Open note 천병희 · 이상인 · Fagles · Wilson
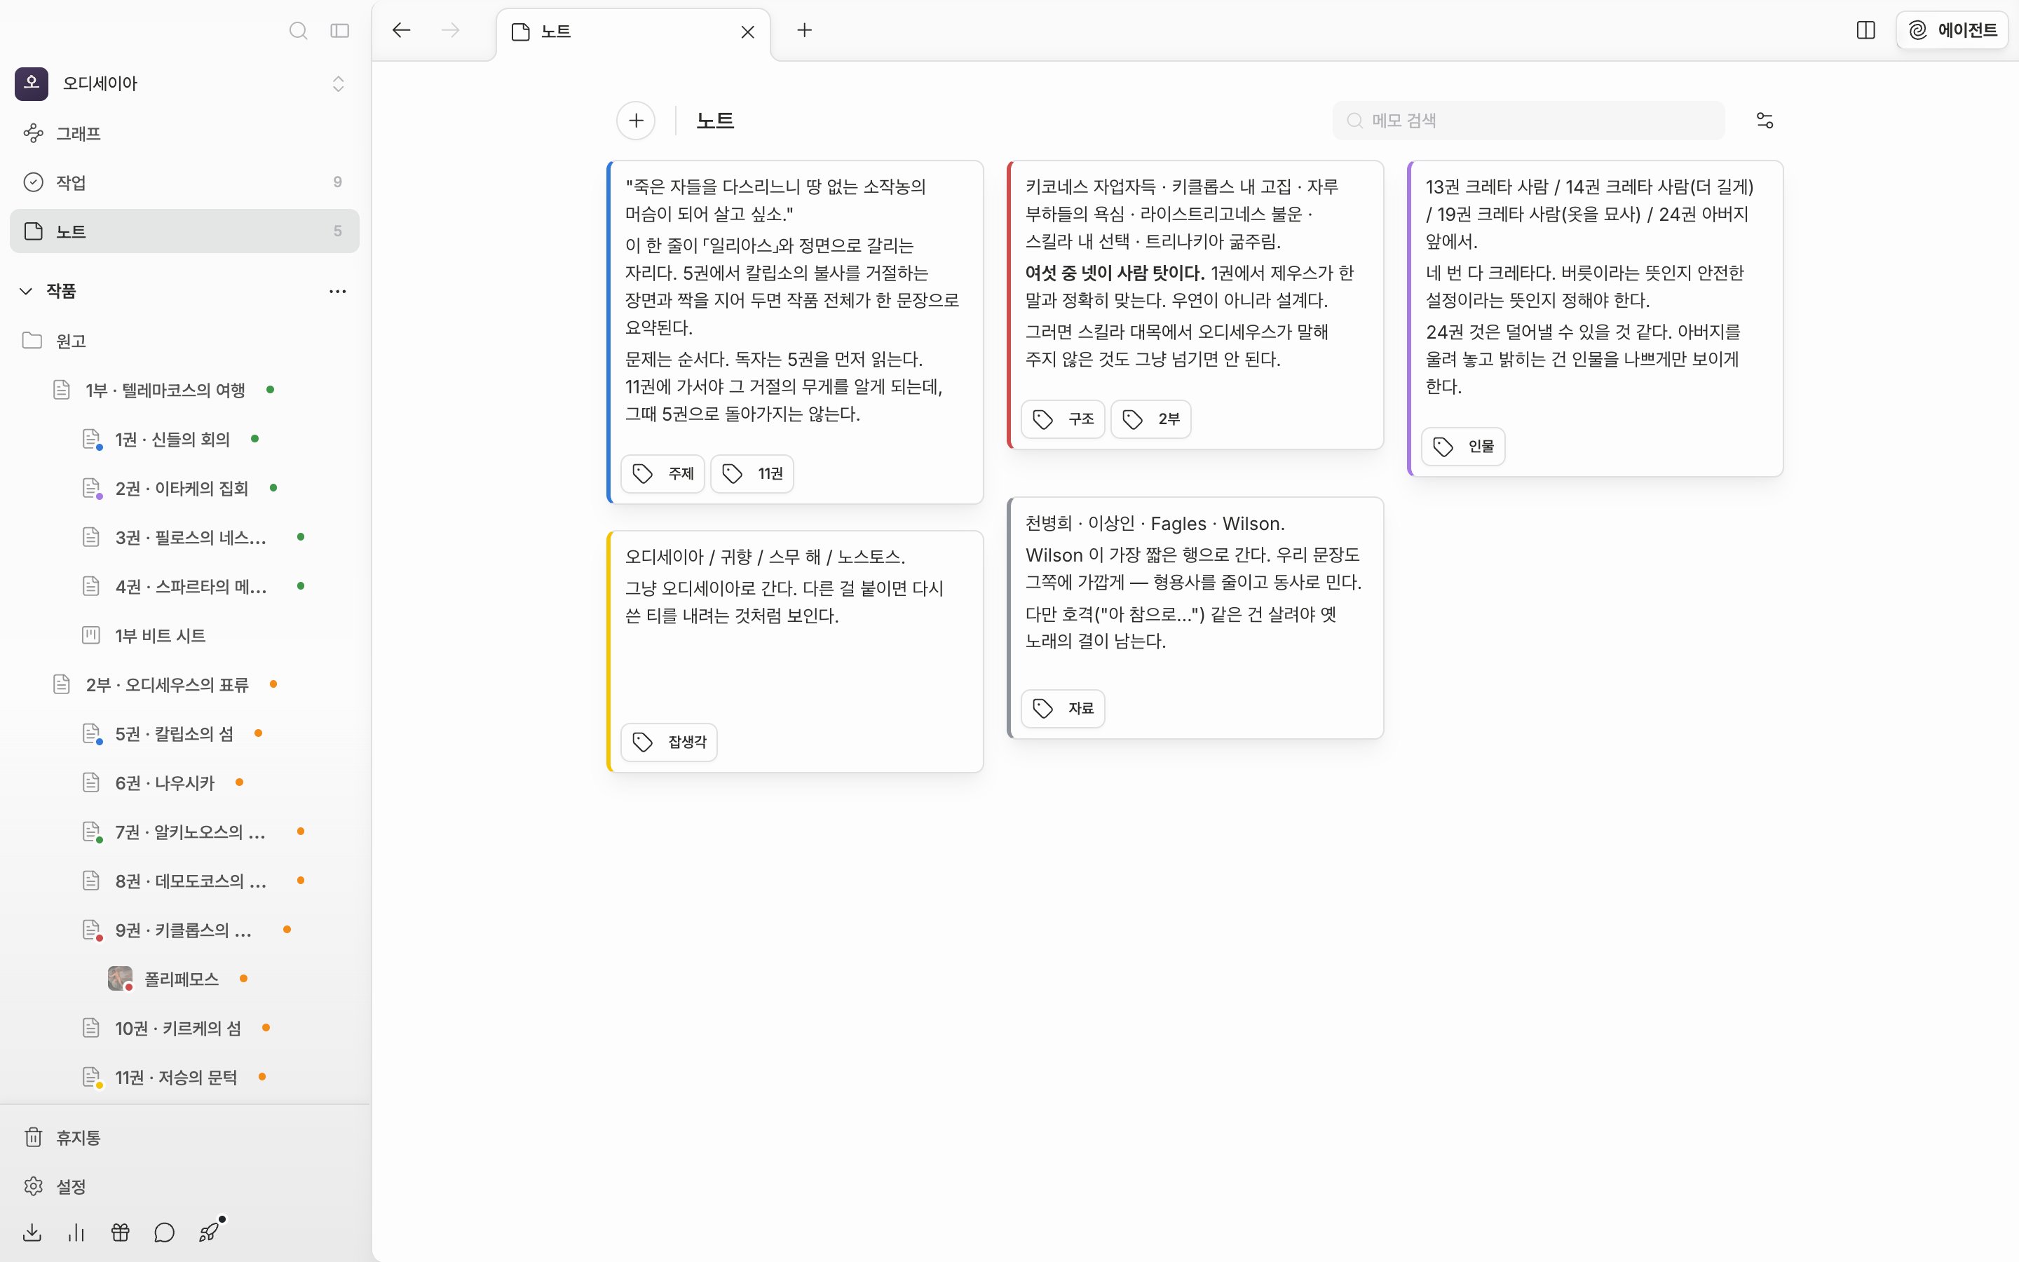2019x1262 pixels. click(1195, 618)
